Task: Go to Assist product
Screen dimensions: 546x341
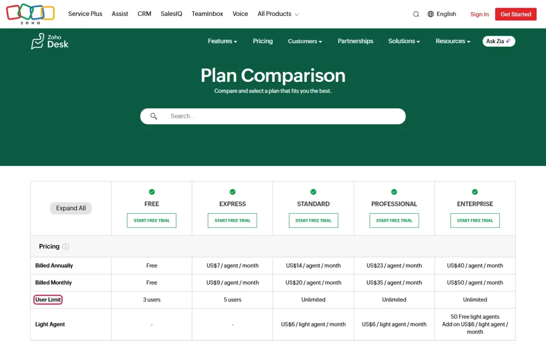Action: click(x=120, y=14)
